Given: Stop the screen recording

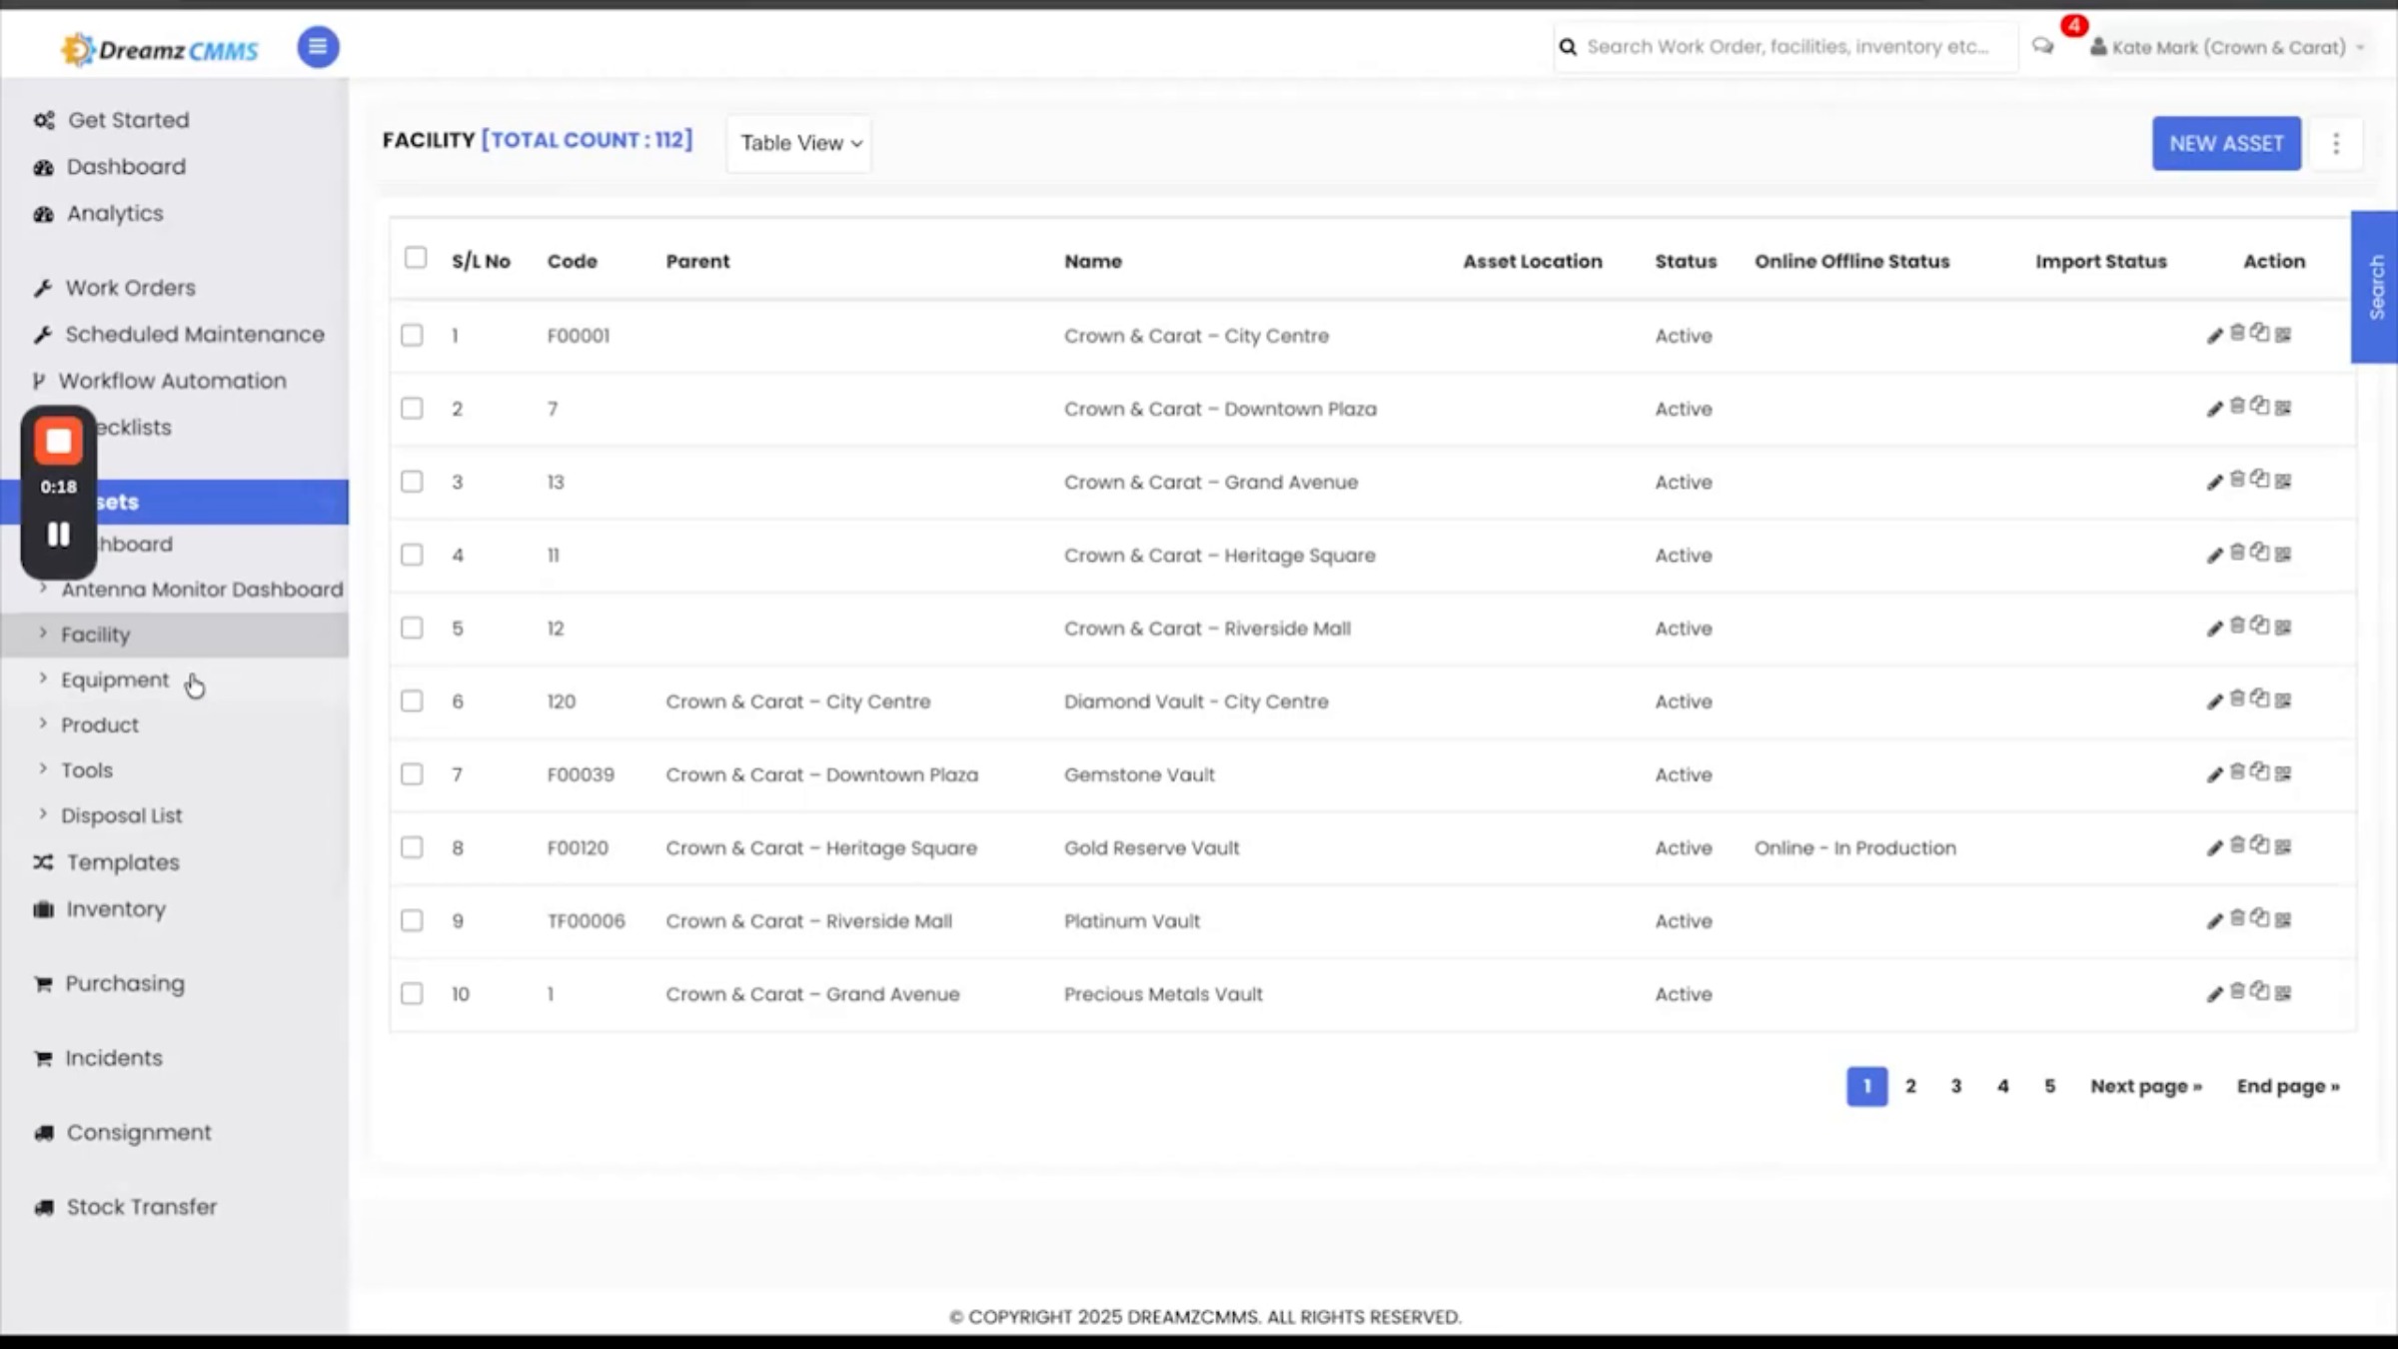Looking at the screenshot, I should (59, 441).
